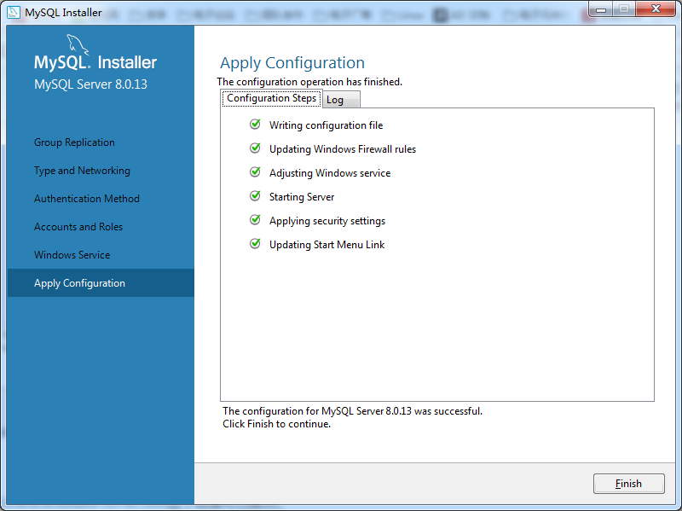Click the 'Writing configuration file' step text
The width and height of the screenshot is (682, 511).
click(x=326, y=125)
